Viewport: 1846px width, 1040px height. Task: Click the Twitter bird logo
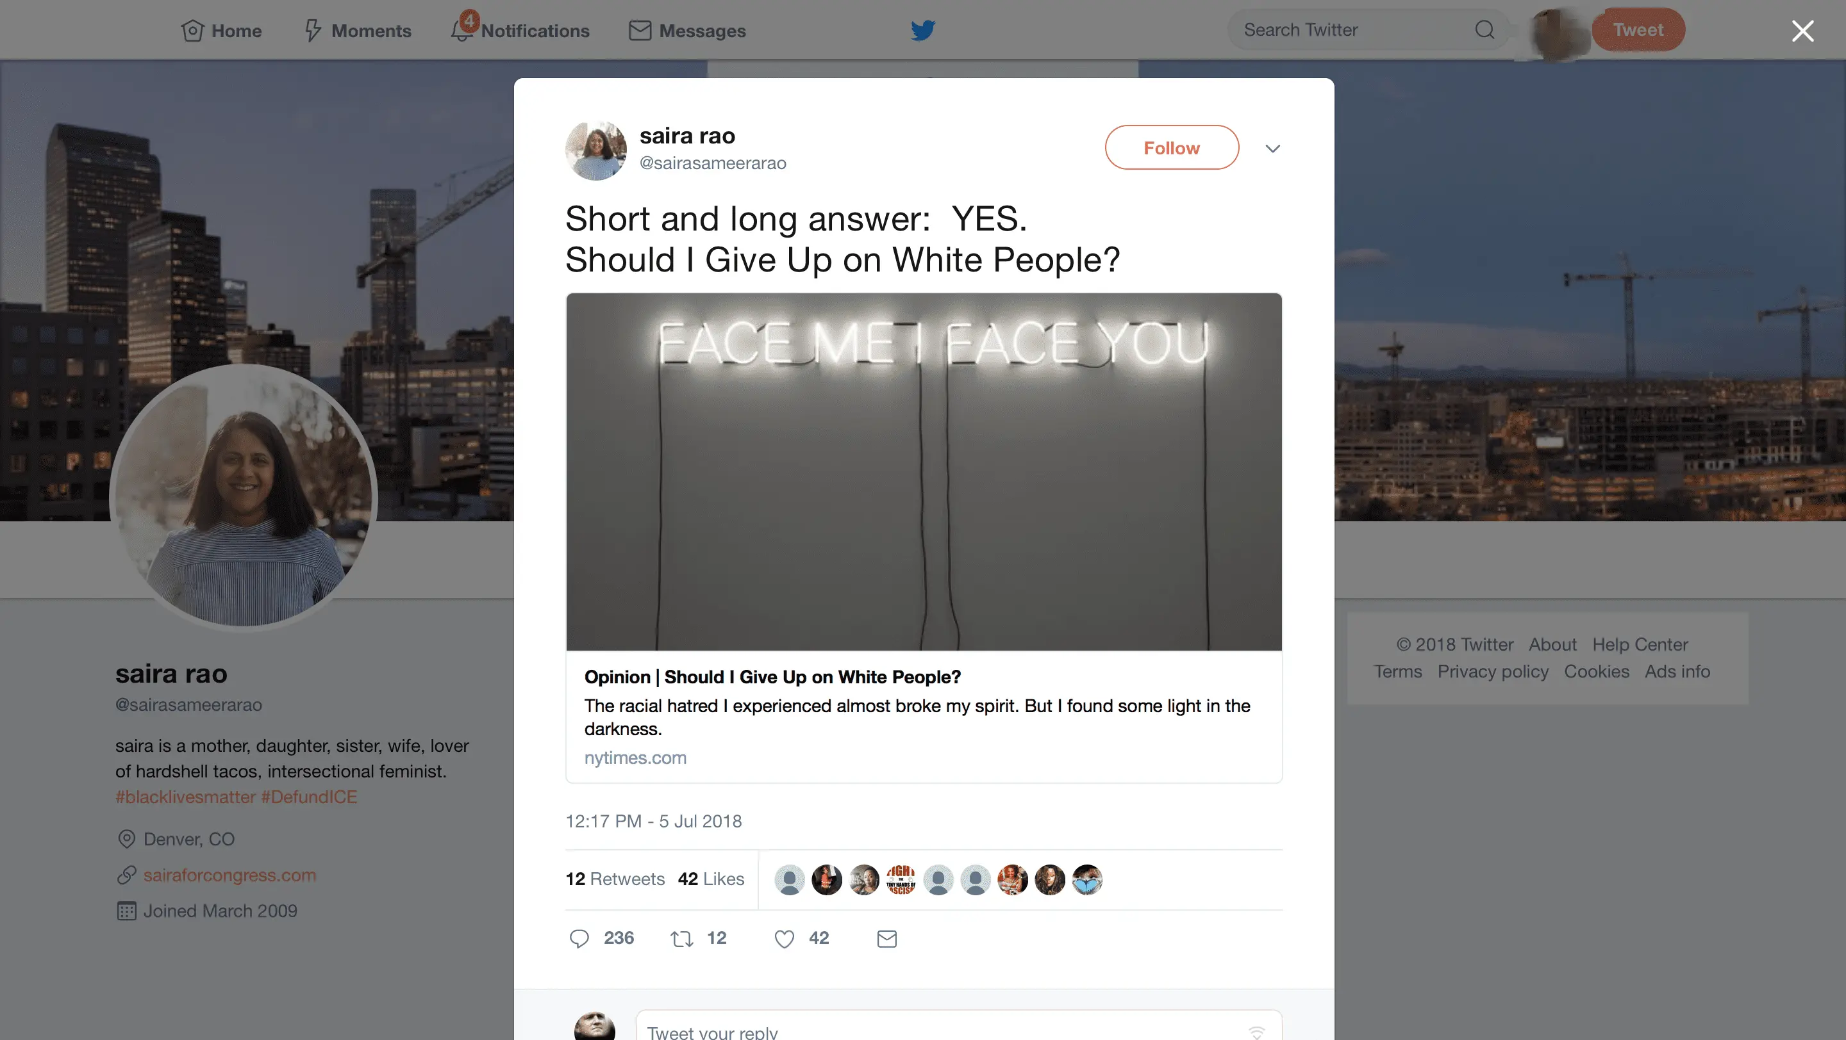[x=923, y=30]
